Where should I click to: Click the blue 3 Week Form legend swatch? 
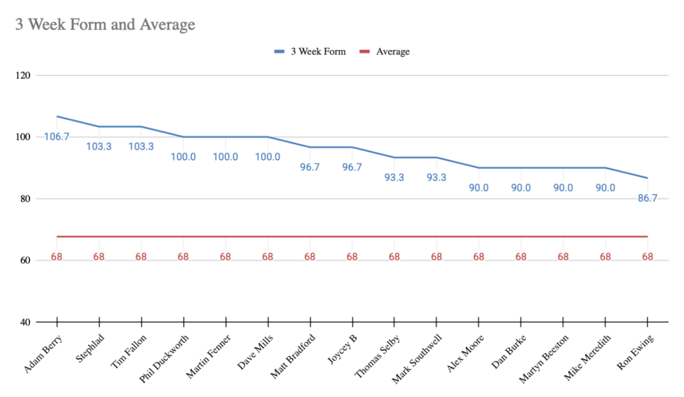279,51
